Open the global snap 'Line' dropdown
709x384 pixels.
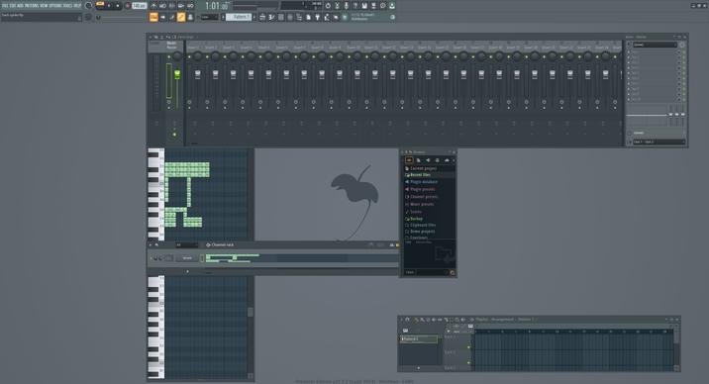coord(209,17)
